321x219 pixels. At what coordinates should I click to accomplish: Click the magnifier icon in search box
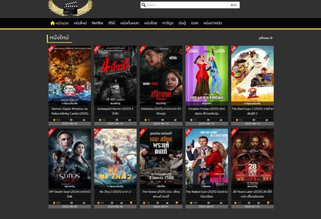click(143, 5)
